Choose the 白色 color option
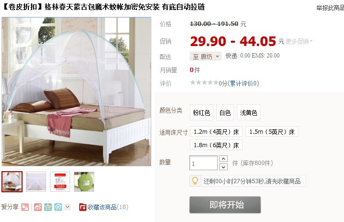Image resolution: width=344 pixels, height=222 pixels. pyautogui.click(x=225, y=112)
